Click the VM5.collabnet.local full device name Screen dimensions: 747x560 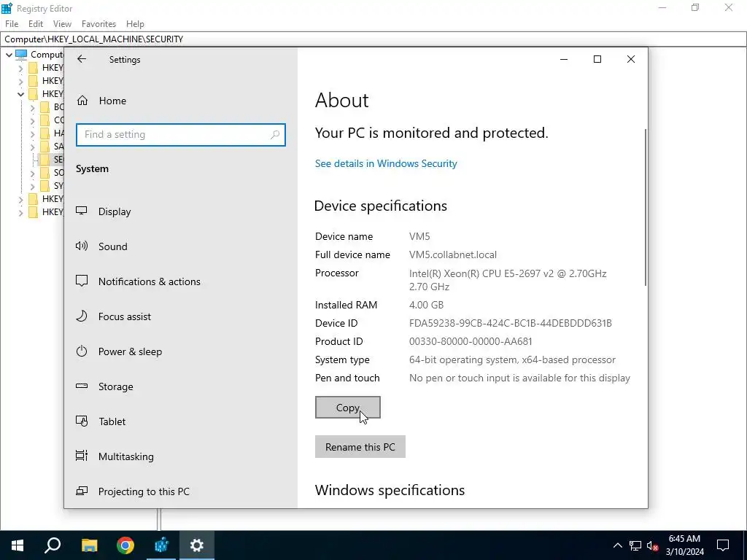453,254
